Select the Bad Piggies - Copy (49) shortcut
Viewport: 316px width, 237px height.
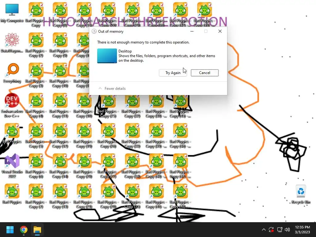[204, 15]
